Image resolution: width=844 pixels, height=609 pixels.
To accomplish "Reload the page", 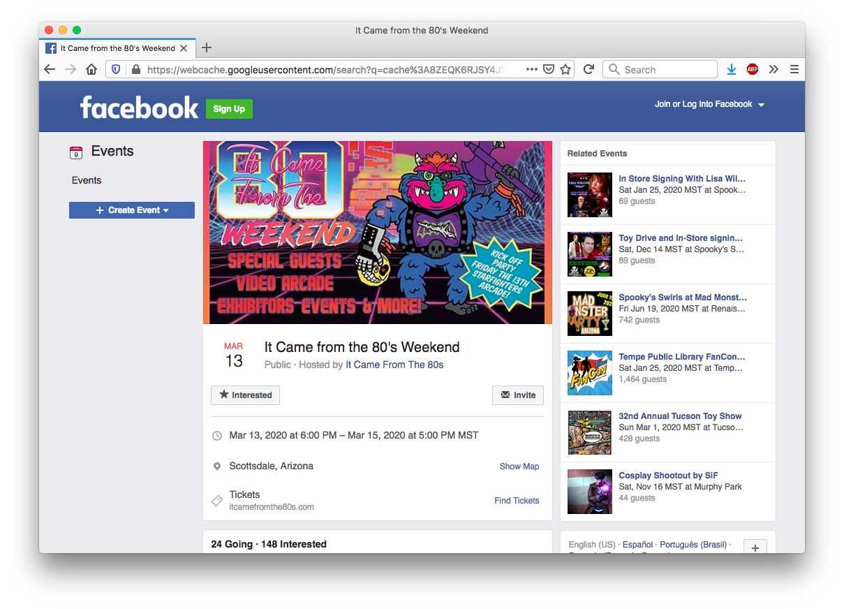I will point(588,69).
